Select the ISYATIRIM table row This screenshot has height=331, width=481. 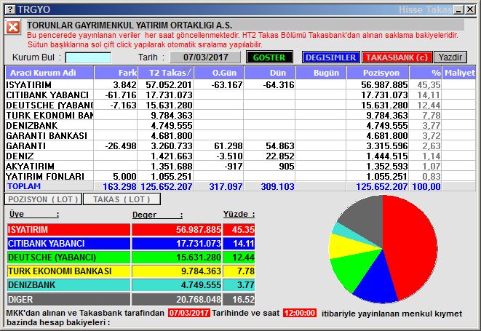[240, 84]
